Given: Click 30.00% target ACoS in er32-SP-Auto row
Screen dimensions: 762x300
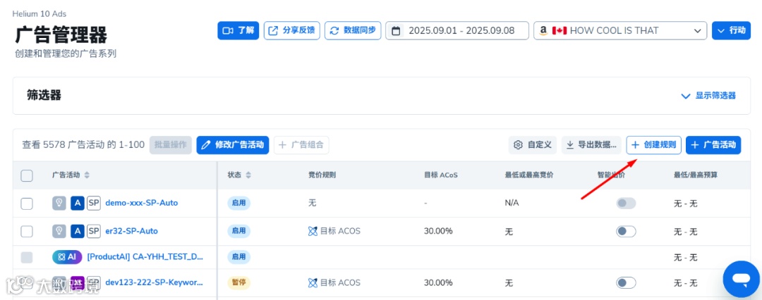Looking at the screenshot, I should [438, 231].
